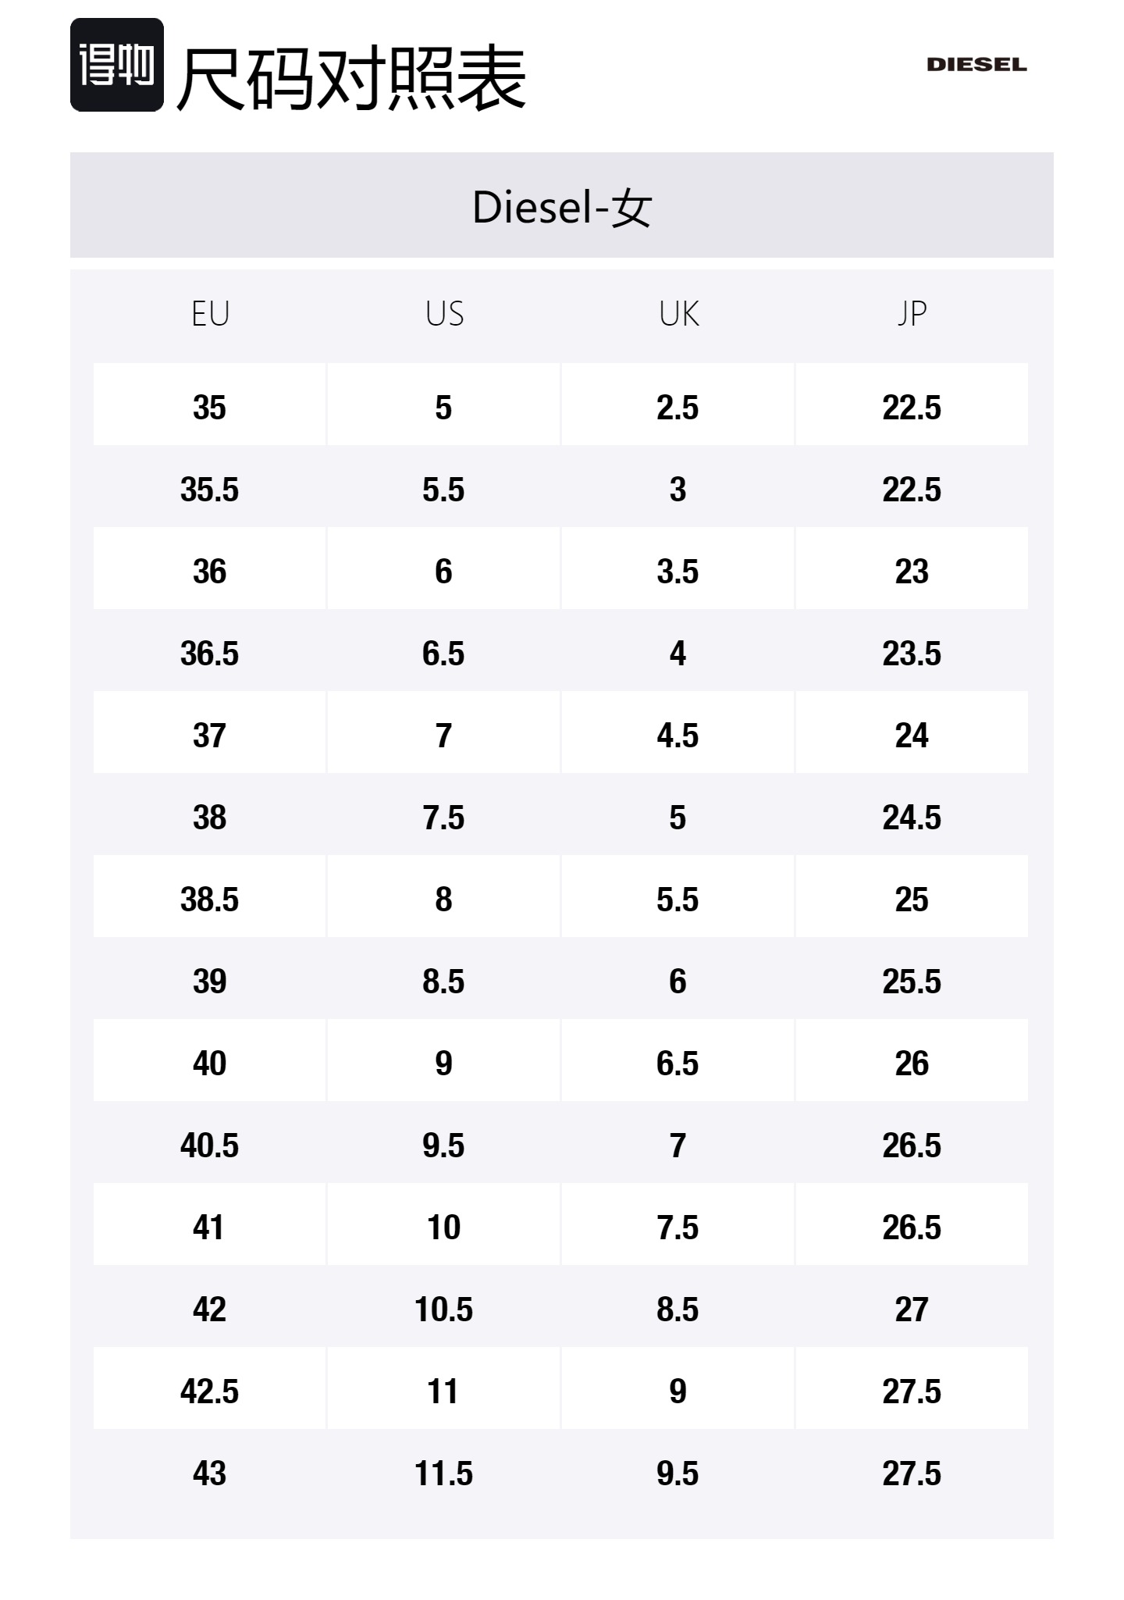Select US size 7.5 cell
The width and height of the screenshot is (1124, 1600).
[443, 818]
